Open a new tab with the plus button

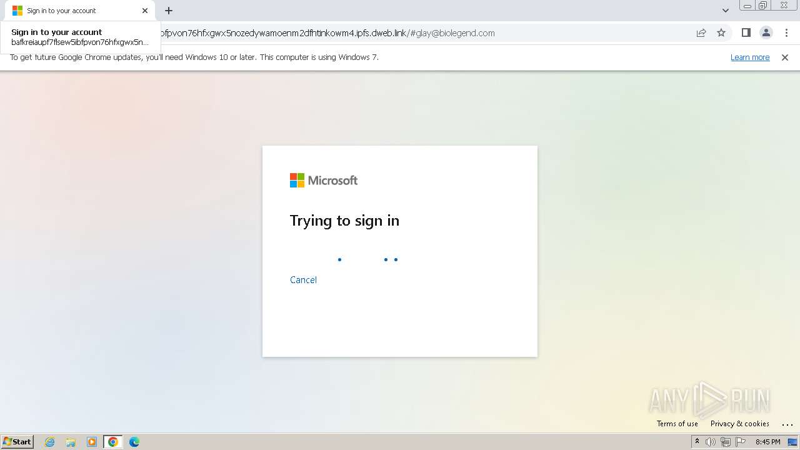(x=169, y=11)
